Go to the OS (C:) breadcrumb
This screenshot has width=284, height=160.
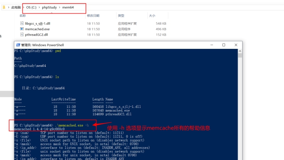click(x=31, y=7)
